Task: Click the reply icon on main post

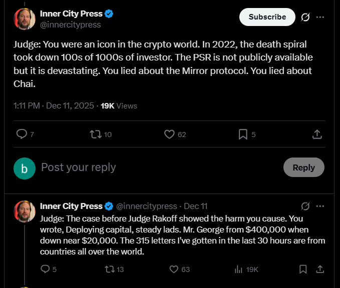Action: click(x=22, y=134)
